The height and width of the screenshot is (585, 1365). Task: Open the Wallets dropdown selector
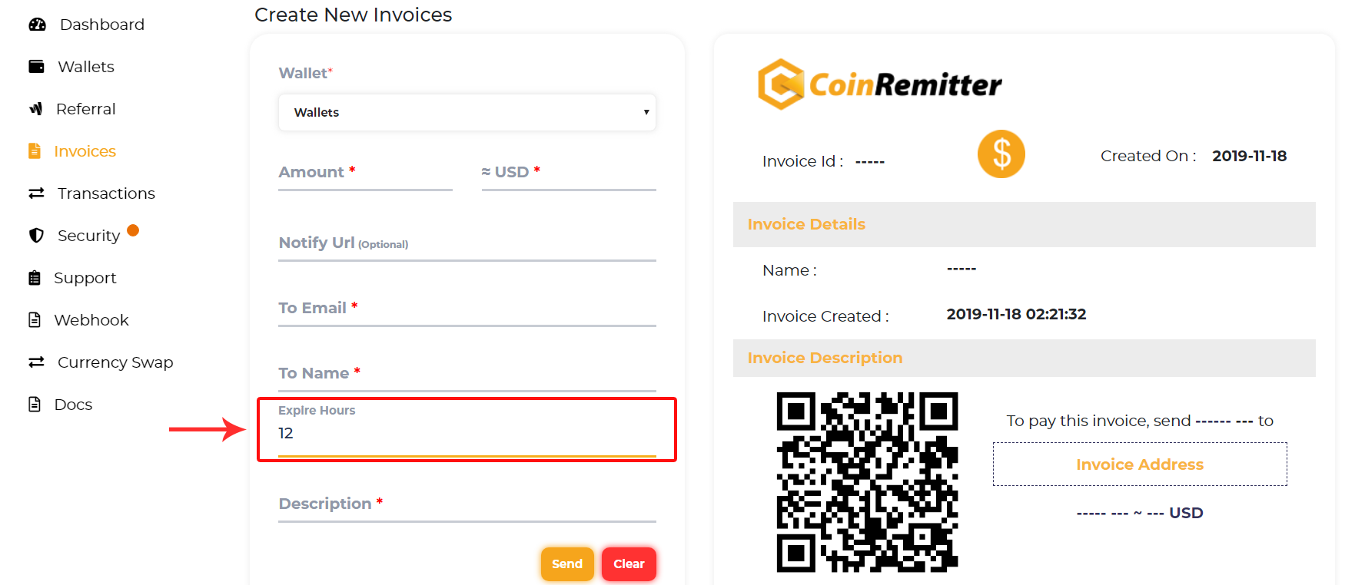pos(467,112)
